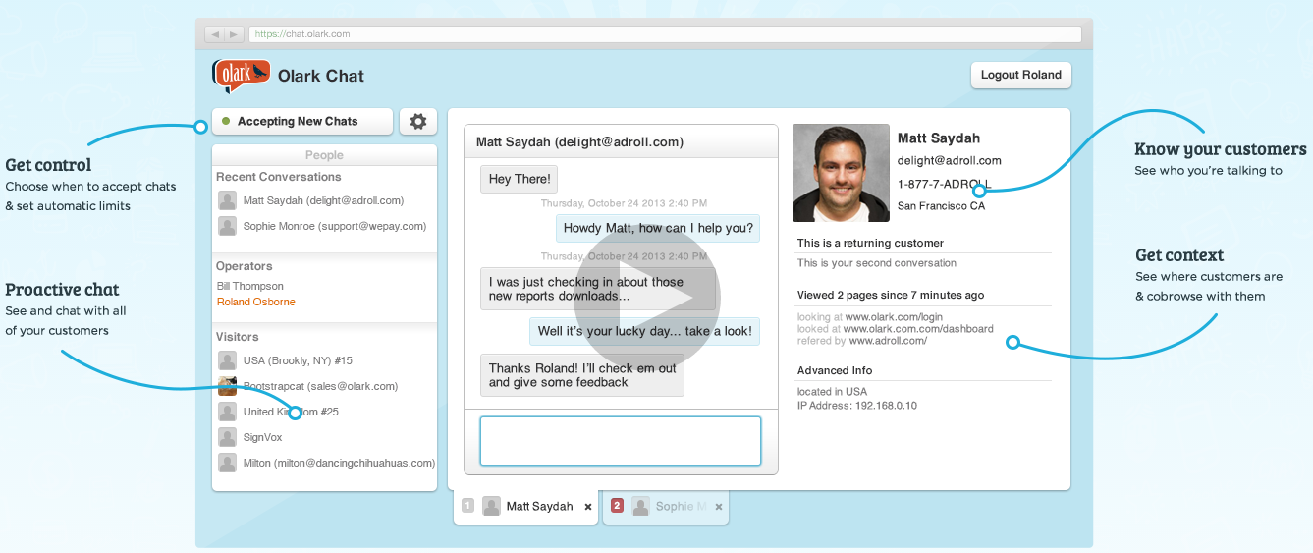Click avatar icon for United Kingdom #25

click(x=228, y=412)
